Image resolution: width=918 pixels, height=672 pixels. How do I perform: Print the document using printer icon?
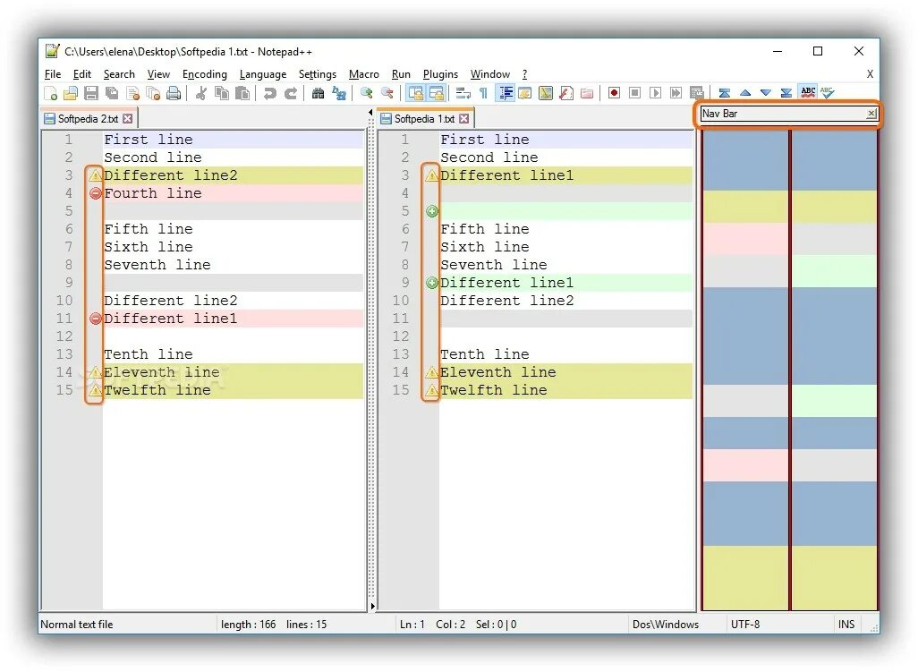[x=174, y=93]
